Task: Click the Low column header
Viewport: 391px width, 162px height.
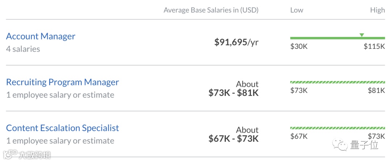Action: tap(297, 10)
